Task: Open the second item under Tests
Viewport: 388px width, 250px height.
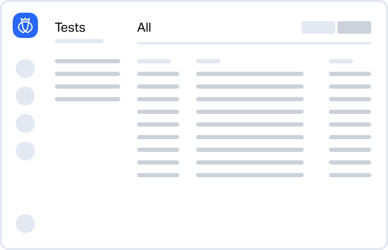Action: 88,74
